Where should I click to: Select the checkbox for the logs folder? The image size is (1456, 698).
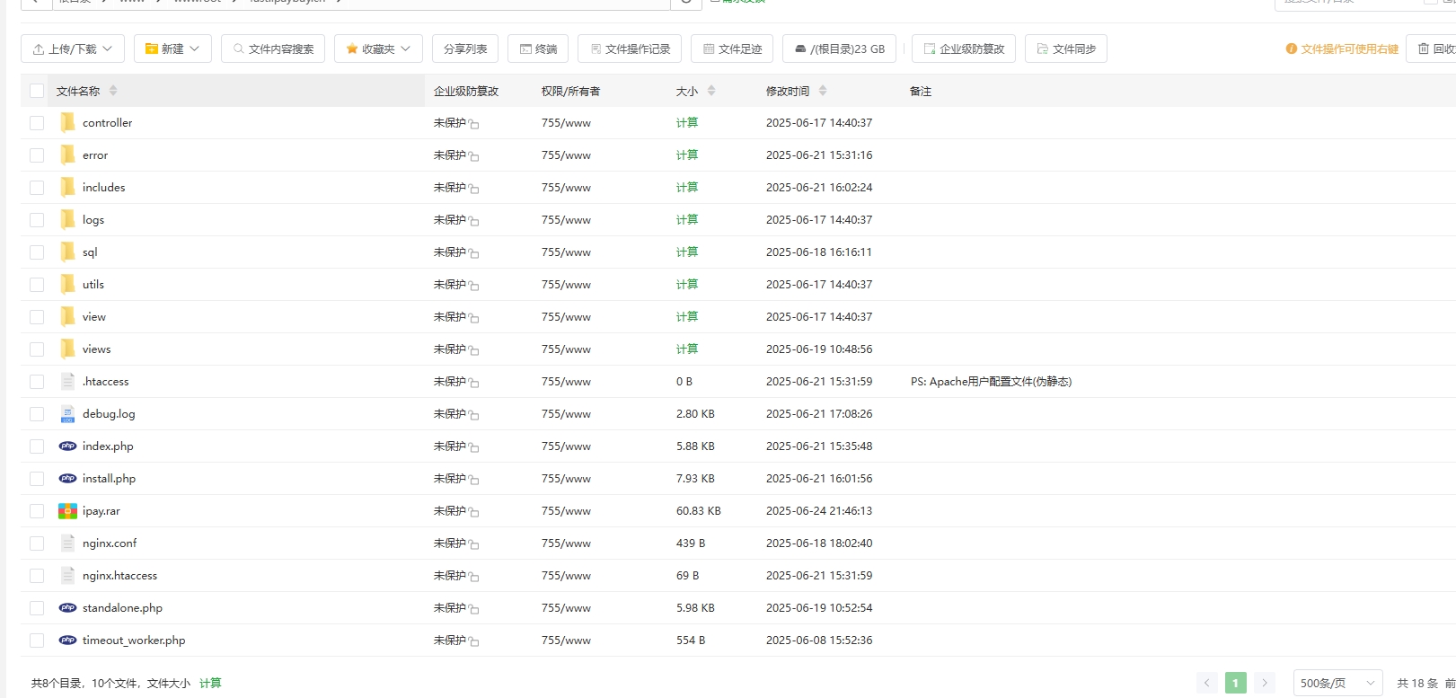[x=37, y=220]
